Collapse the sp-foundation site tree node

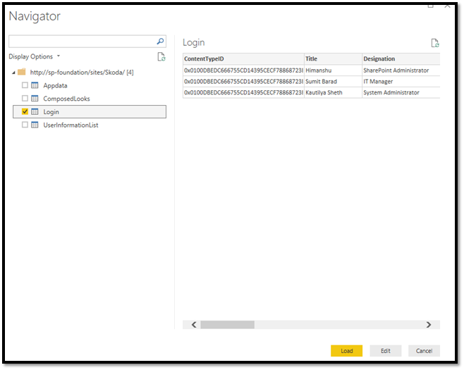pyautogui.click(x=13, y=73)
